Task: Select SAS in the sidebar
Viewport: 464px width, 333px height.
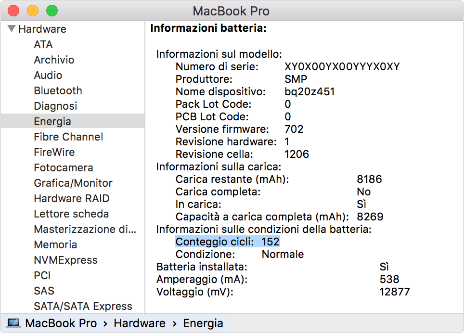Action: pos(44,291)
